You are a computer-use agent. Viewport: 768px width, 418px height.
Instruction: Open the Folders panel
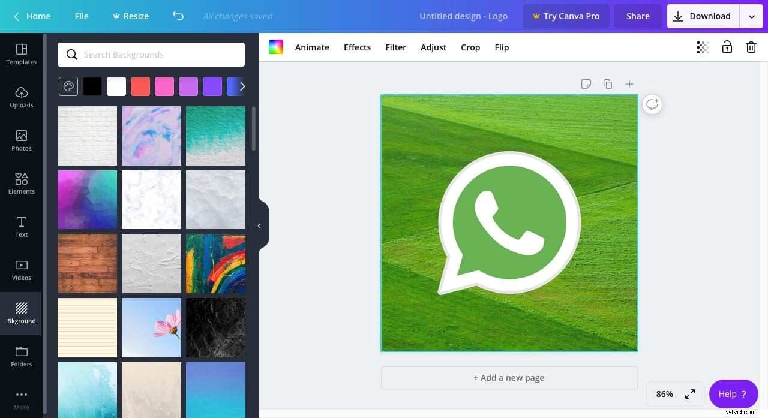click(x=21, y=356)
